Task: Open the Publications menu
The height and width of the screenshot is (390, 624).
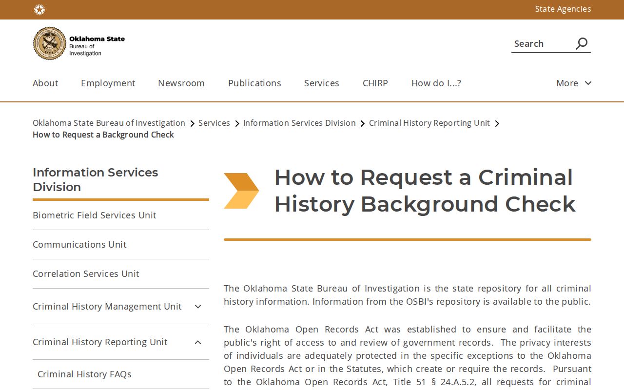Action: click(254, 83)
